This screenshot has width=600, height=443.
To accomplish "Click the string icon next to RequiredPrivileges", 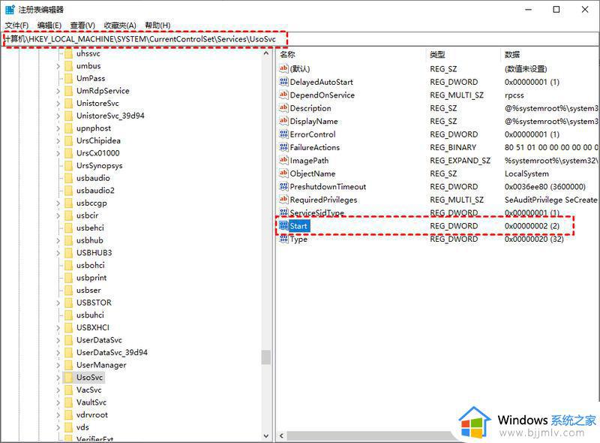I will (x=283, y=199).
